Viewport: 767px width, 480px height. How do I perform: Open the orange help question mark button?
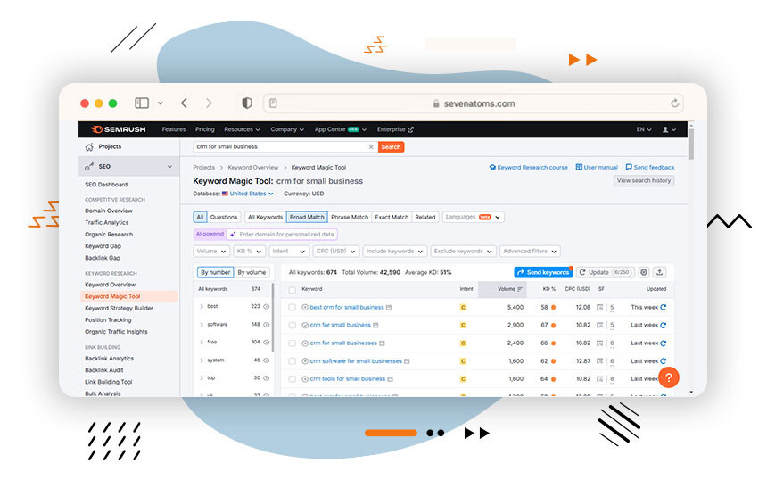pyautogui.click(x=669, y=377)
